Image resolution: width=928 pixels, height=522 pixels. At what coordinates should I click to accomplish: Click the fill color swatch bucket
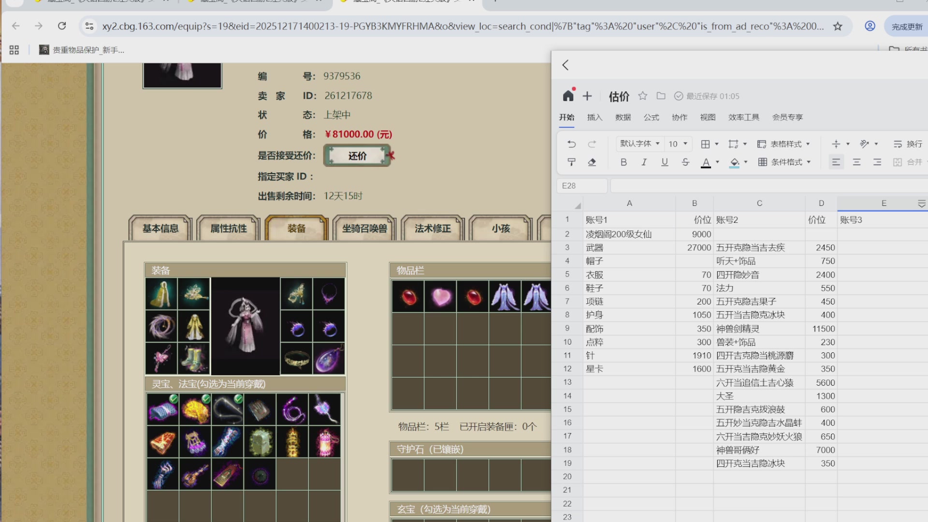click(x=735, y=162)
